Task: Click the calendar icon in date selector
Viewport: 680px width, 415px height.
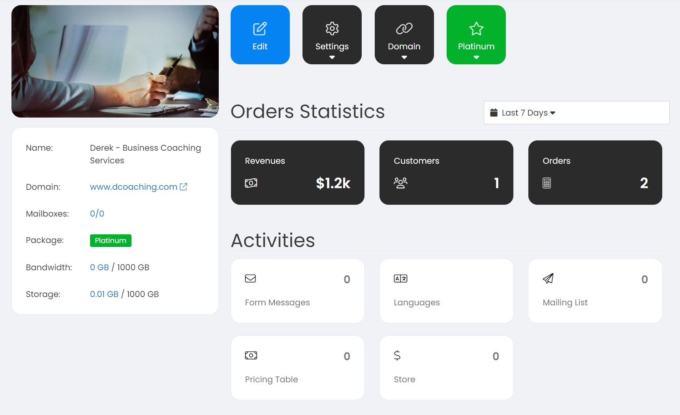Action: (494, 112)
